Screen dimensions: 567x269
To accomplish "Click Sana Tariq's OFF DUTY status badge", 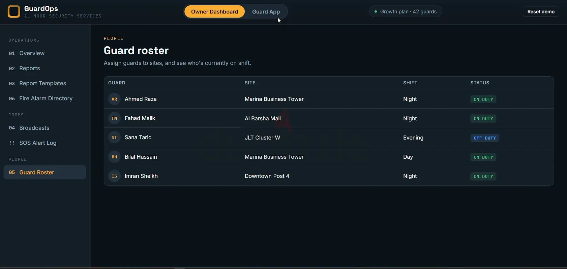I will 485,138.
